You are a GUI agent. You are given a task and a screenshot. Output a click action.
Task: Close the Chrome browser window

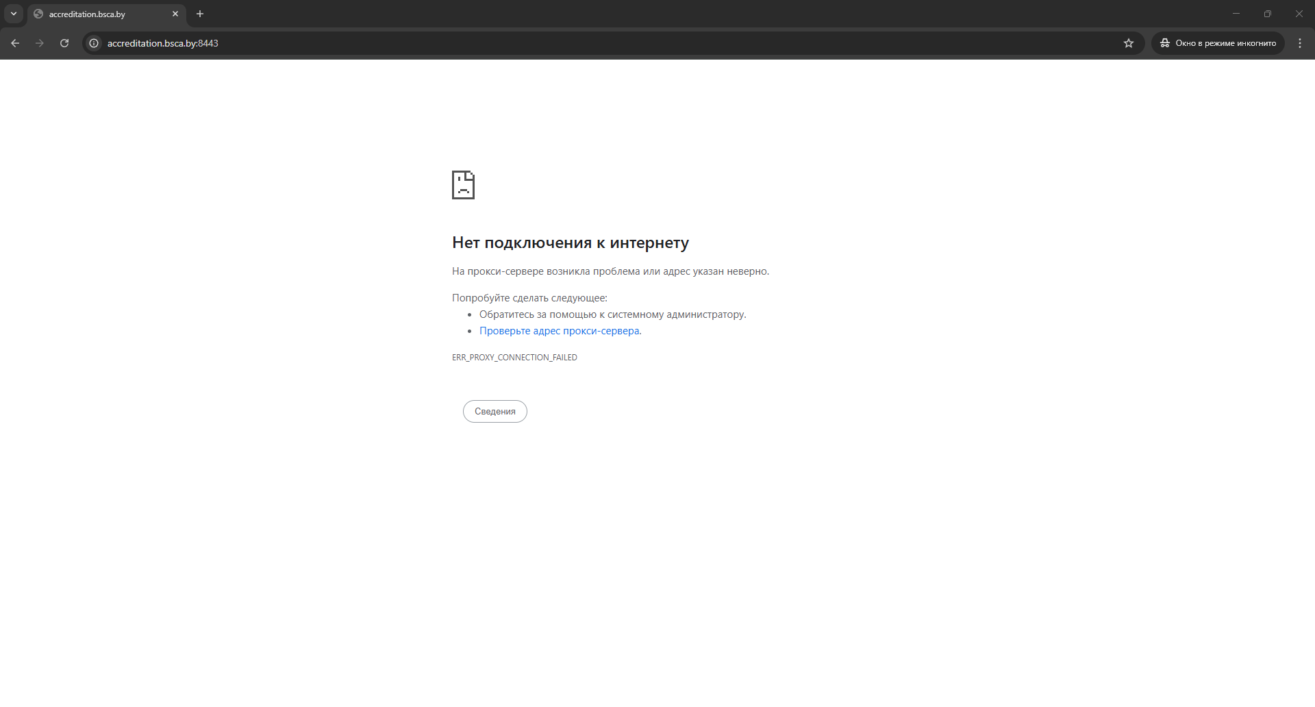[x=1299, y=14]
